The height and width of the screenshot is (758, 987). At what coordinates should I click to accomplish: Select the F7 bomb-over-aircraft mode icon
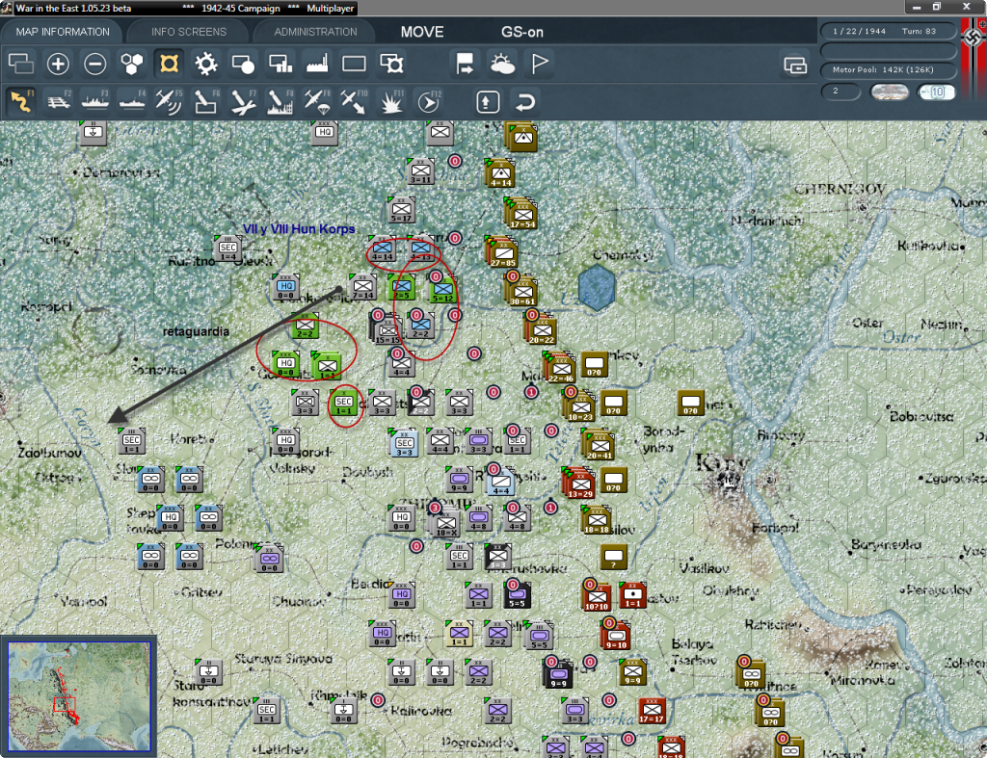(x=243, y=101)
